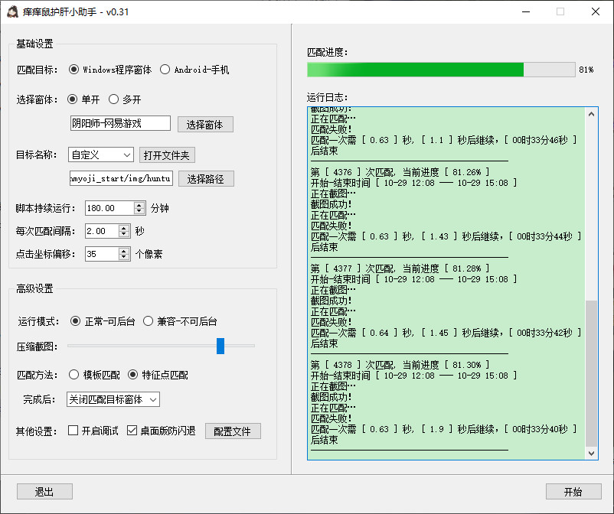Click the 阴阳师-网易游戏 window name field
The image size is (614, 514).
click(120, 123)
